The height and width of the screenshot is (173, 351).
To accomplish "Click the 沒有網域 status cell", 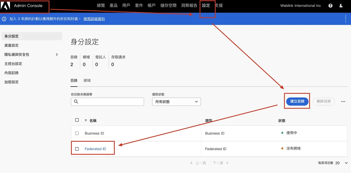I will [291, 148].
